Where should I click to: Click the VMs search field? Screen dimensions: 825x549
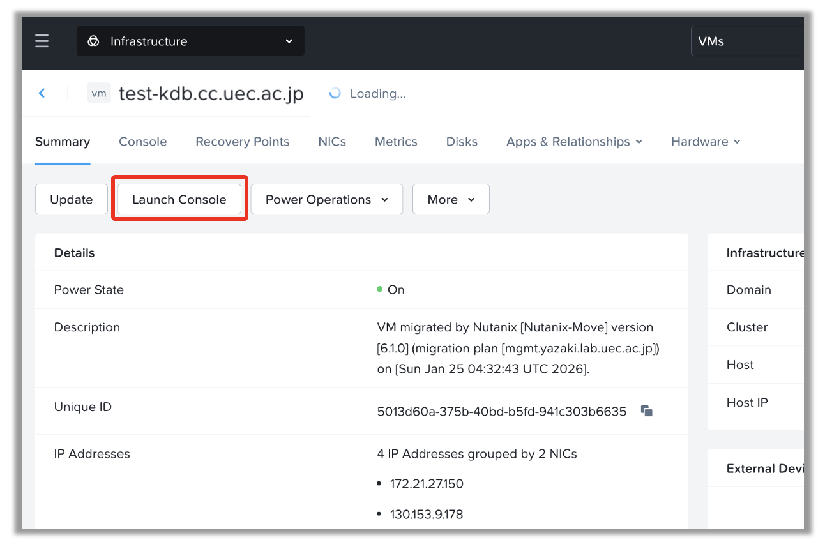(747, 41)
